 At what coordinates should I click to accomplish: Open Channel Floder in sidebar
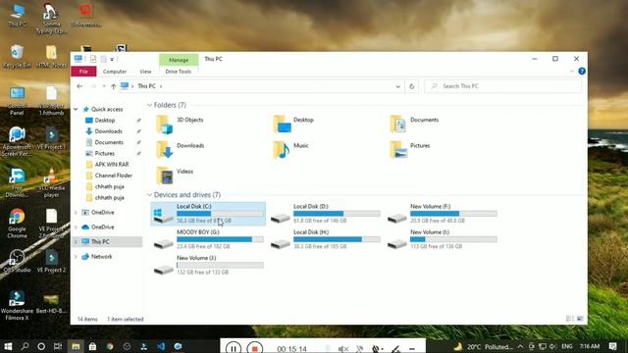click(114, 176)
